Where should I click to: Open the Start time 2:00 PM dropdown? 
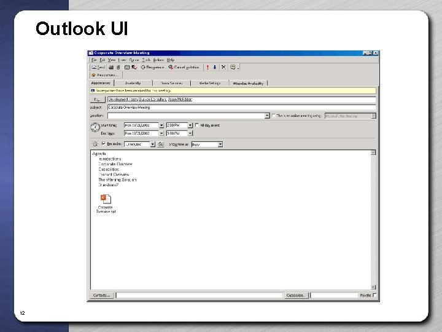[190, 125]
